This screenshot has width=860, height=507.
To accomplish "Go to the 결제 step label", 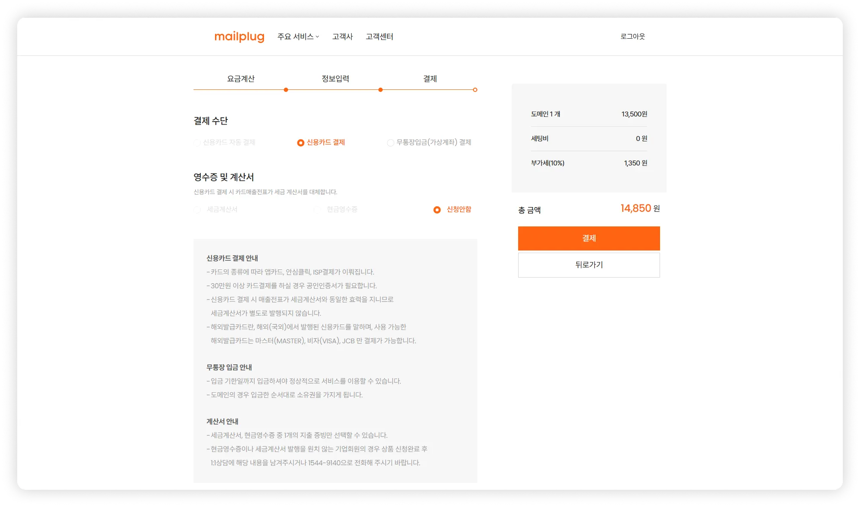I will pos(430,79).
